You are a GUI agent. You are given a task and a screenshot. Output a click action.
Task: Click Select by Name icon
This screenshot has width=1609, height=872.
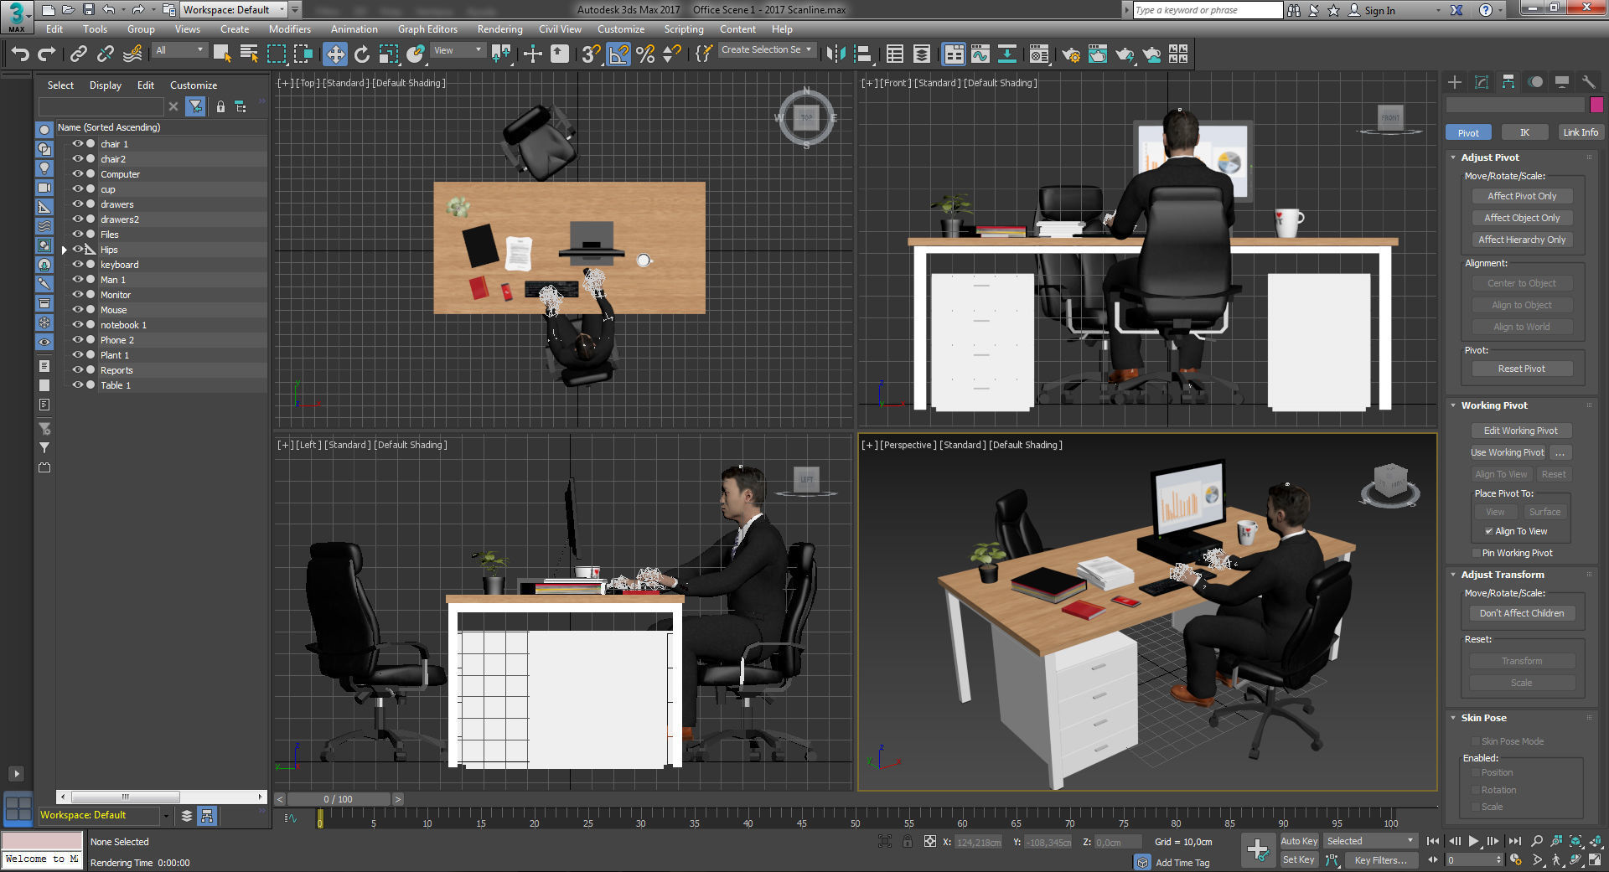[x=250, y=54]
